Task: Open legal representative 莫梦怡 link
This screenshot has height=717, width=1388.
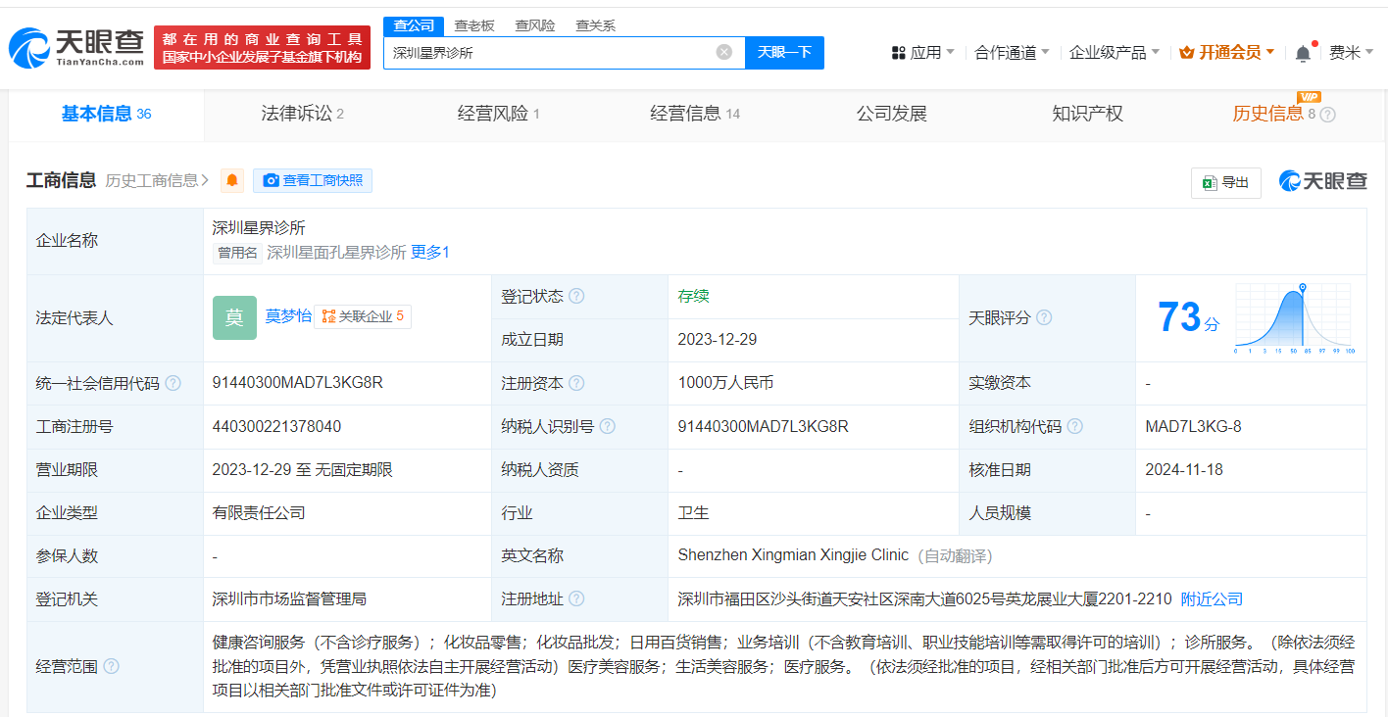Action: 288,315
